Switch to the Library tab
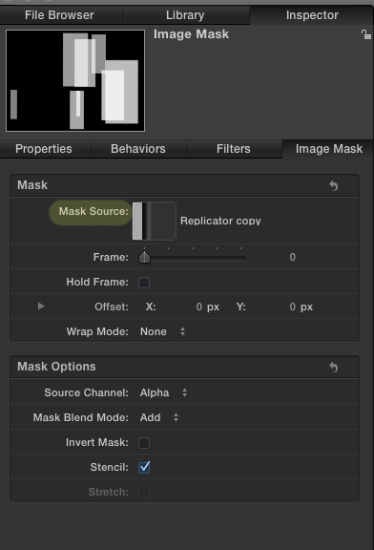Viewport: 374px width, 550px height. pyautogui.click(x=185, y=15)
